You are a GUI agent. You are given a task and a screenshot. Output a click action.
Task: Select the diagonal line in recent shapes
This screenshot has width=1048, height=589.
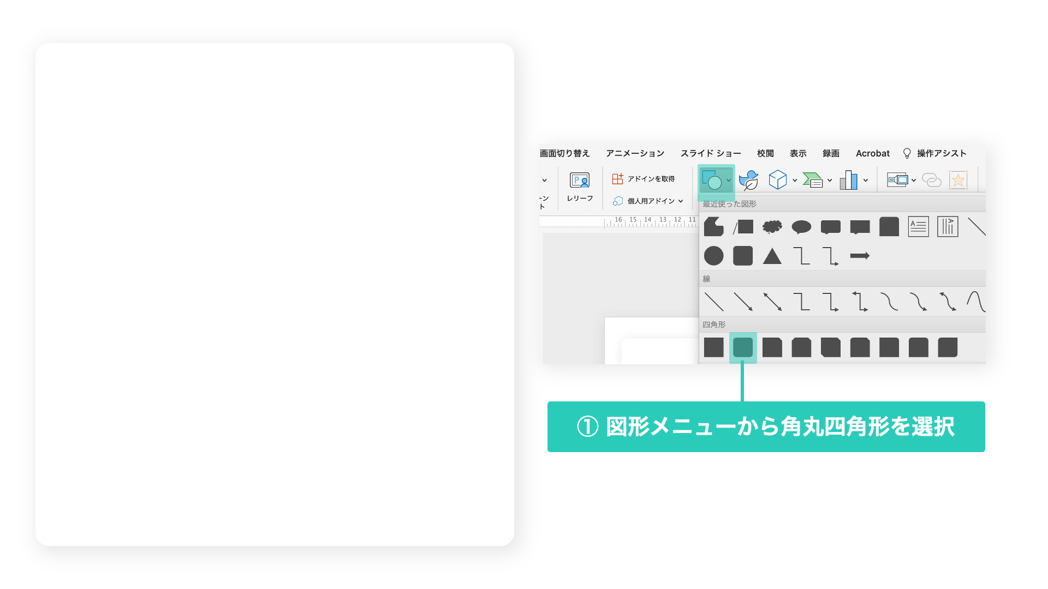976,226
